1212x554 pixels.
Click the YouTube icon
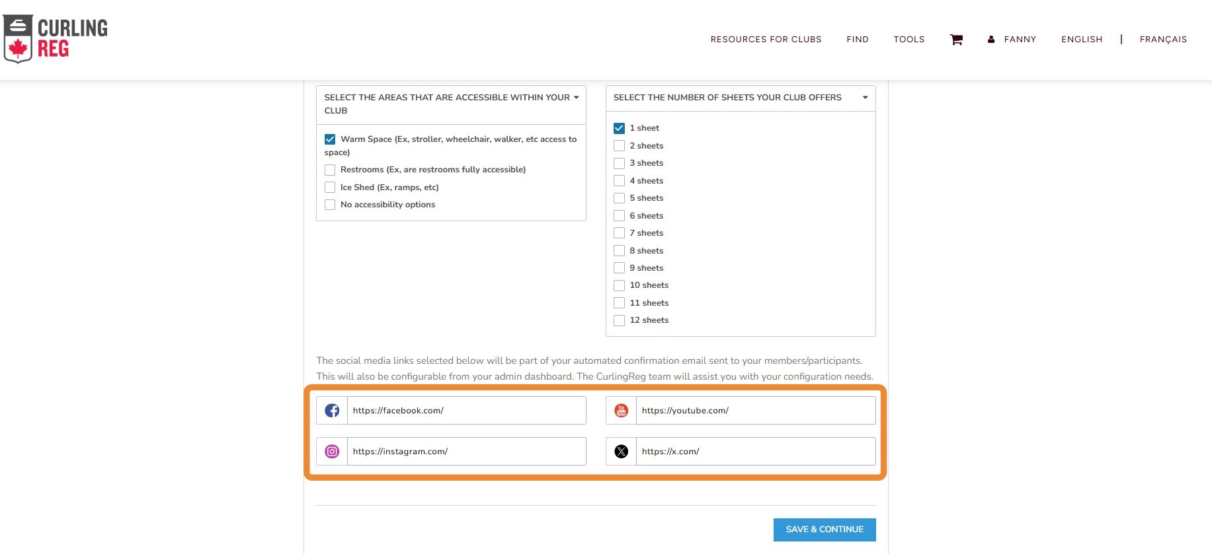pyautogui.click(x=621, y=411)
